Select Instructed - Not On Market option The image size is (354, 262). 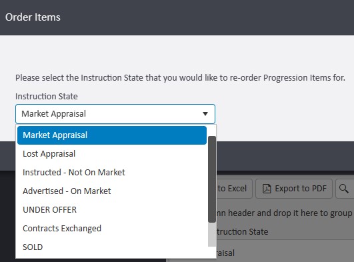(112, 173)
